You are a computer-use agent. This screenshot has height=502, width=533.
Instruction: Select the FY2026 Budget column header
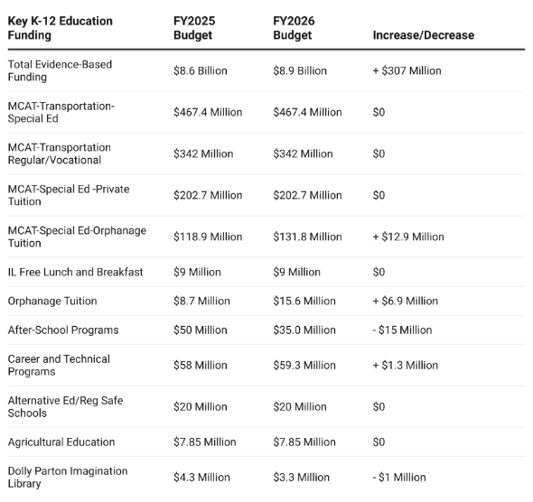pos(294,28)
